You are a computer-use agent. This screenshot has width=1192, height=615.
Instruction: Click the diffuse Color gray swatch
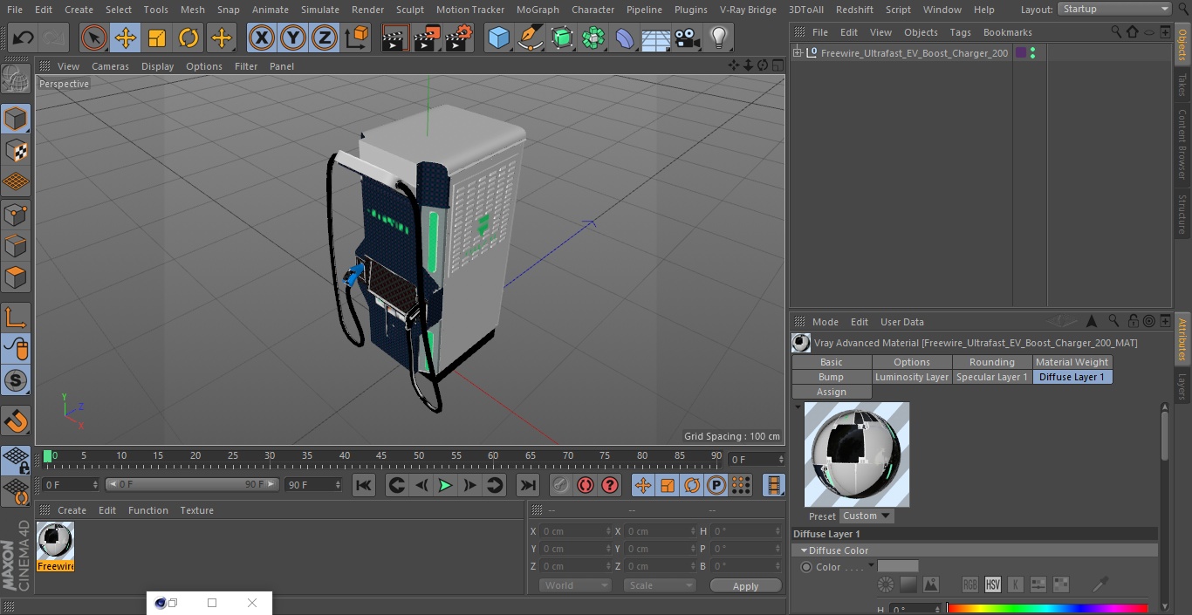point(898,566)
